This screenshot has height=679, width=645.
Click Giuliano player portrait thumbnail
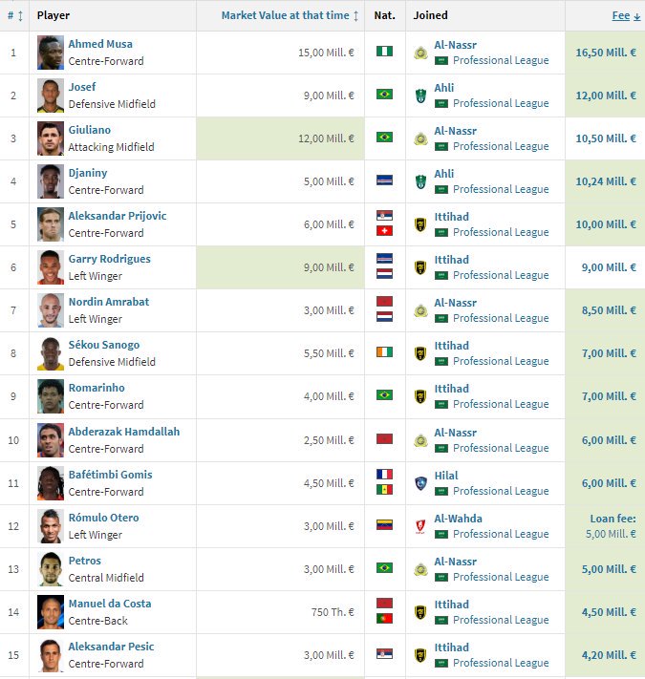51,138
